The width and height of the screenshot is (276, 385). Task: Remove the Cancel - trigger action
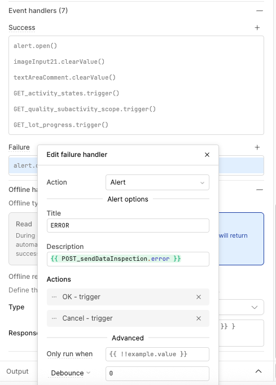(x=199, y=318)
